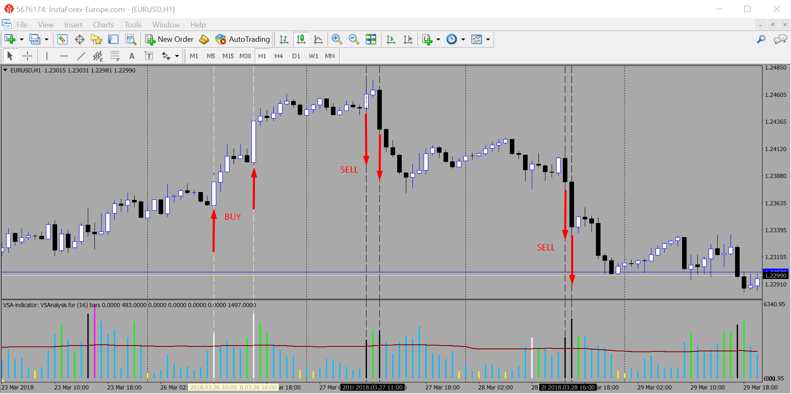This screenshot has width=791, height=394.
Task: Switch chart to candlesticks mode
Action: pos(301,39)
